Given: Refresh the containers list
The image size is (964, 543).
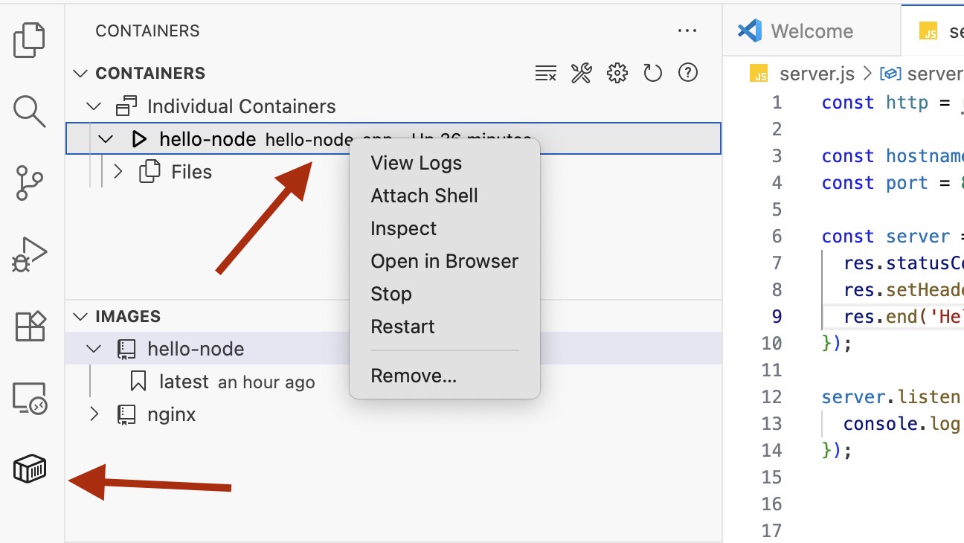Looking at the screenshot, I should (652, 73).
